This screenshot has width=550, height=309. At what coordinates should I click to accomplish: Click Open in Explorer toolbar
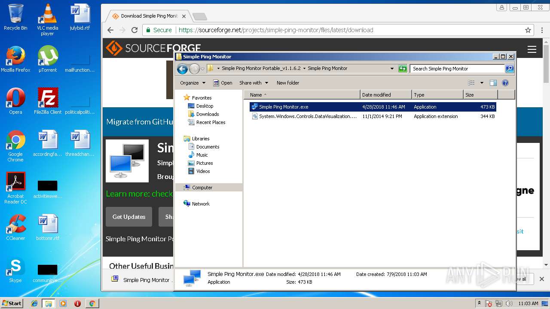click(x=223, y=83)
